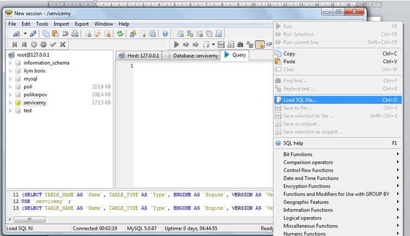
Task: Switch to the Host: 127.0.0.1 tab
Action: coord(138,55)
